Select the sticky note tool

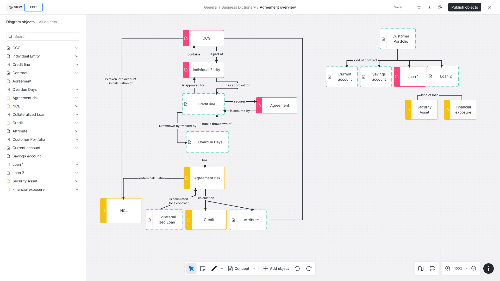tap(203, 269)
